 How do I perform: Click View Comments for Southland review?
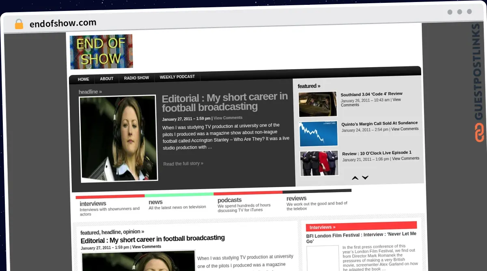pyautogui.click(x=371, y=102)
